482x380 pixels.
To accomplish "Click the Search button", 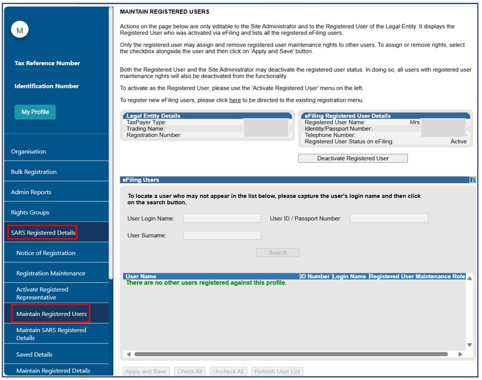I will pos(278,253).
